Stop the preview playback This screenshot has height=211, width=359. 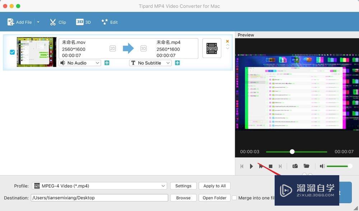[x=271, y=166]
